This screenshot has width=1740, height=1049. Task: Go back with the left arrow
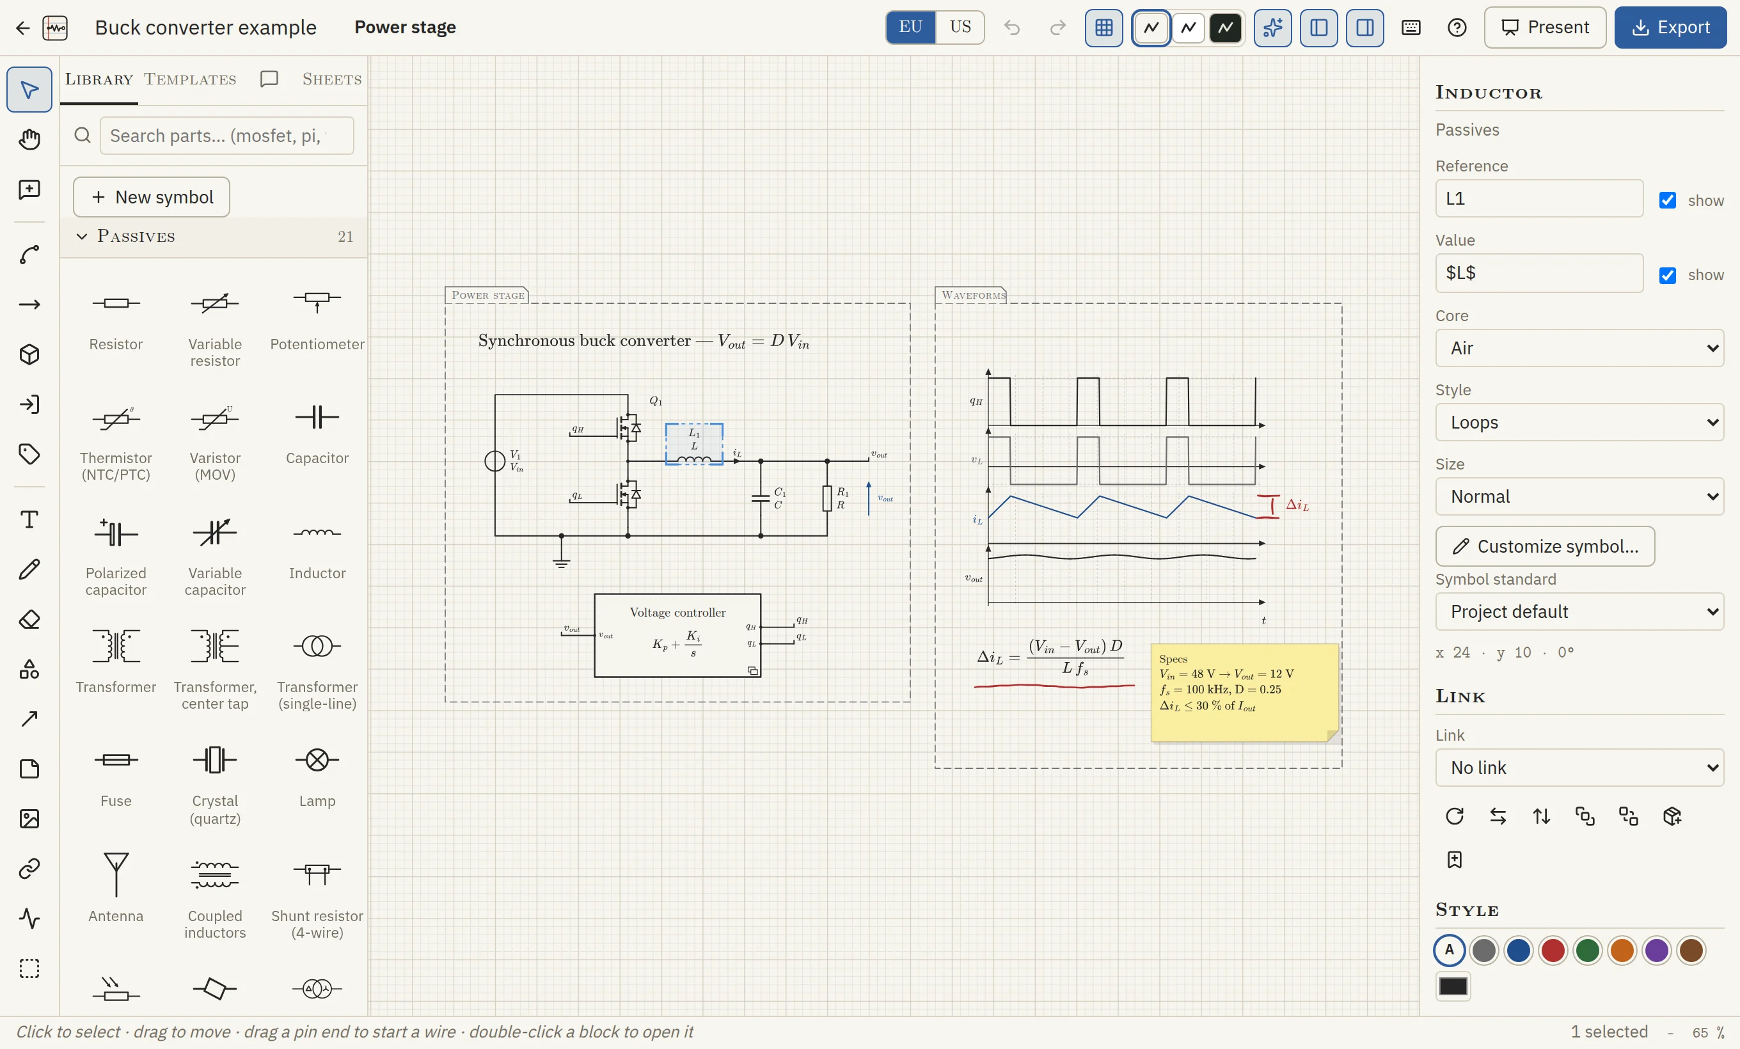tap(22, 28)
